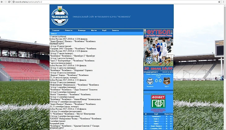Click the 0-0 match score
The width and height of the screenshot is (226, 130).
(x=158, y=81)
